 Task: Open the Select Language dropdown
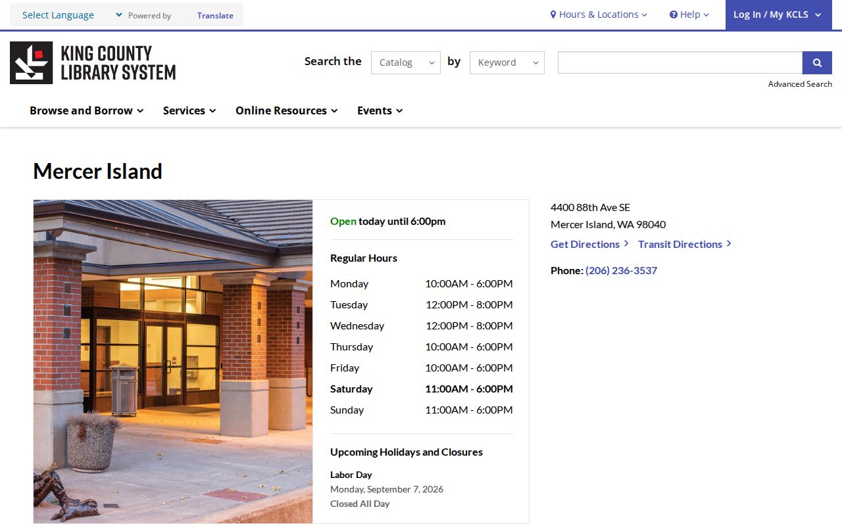[72, 15]
